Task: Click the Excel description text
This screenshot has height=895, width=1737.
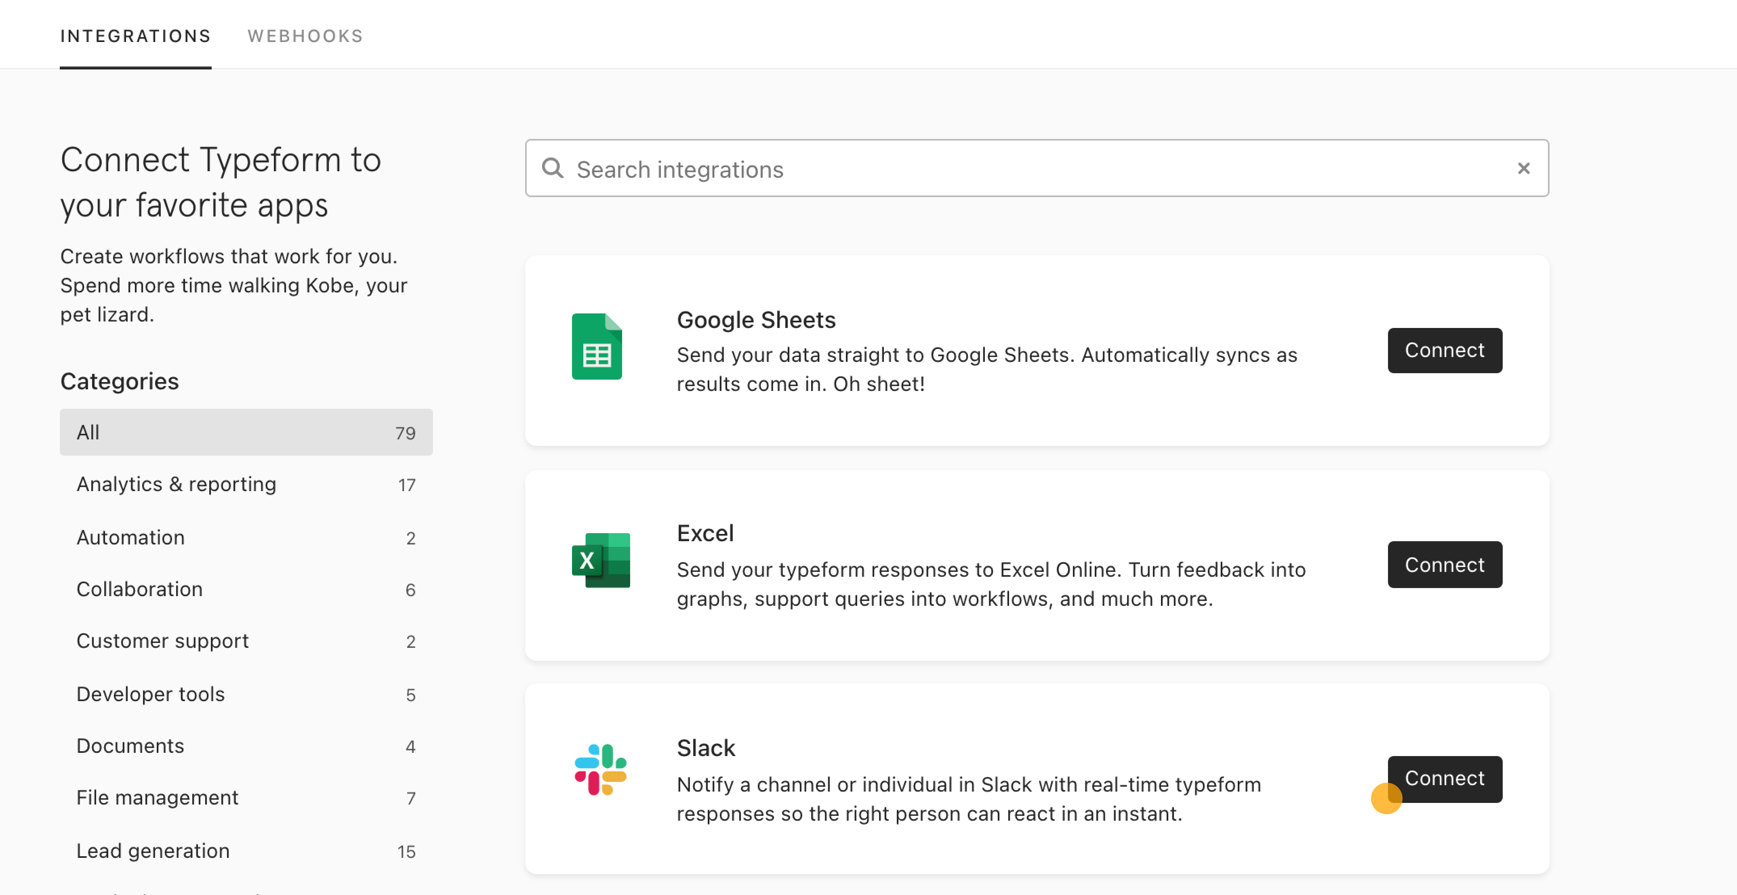Action: [991, 584]
